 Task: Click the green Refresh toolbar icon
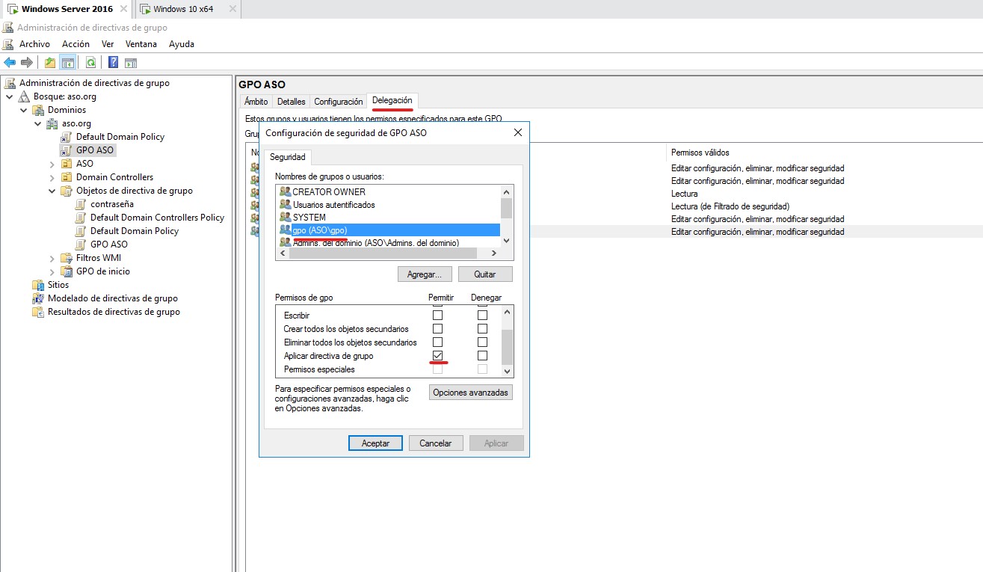[90, 62]
